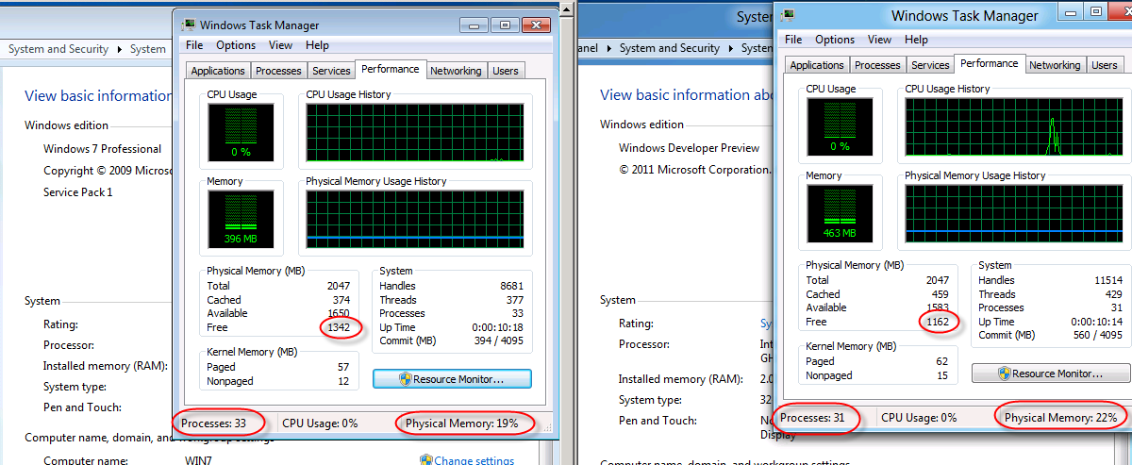Screen dimensions: 1132x465
Task: Switch to Users tab in right Task Manager
Action: tap(1104, 65)
